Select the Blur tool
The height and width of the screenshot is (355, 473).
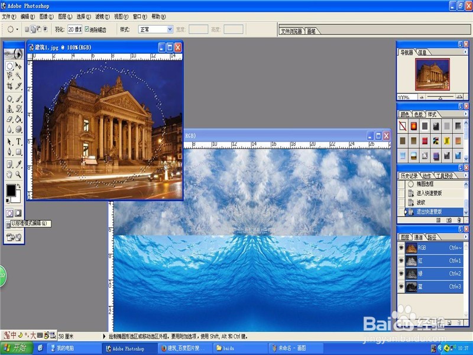(9, 129)
